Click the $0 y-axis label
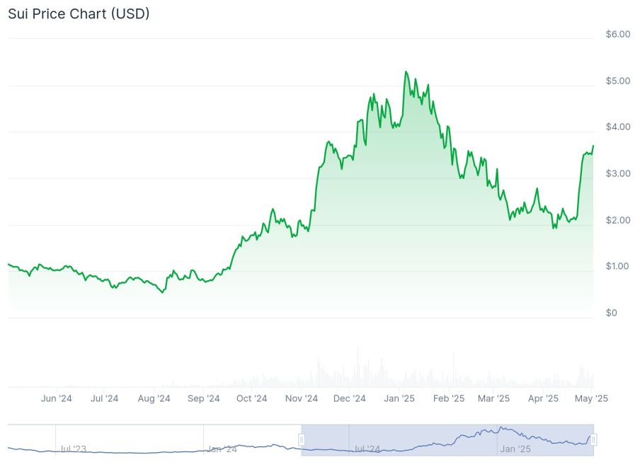This screenshot has height=467, width=640. pos(612,313)
